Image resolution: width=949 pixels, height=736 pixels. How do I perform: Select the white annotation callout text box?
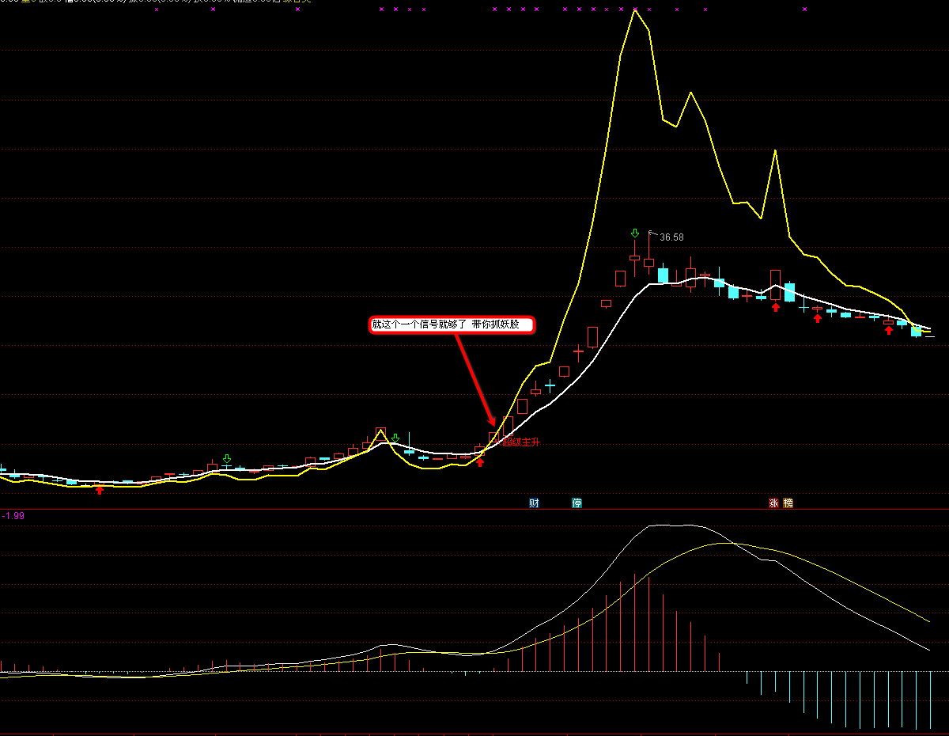tap(452, 324)
